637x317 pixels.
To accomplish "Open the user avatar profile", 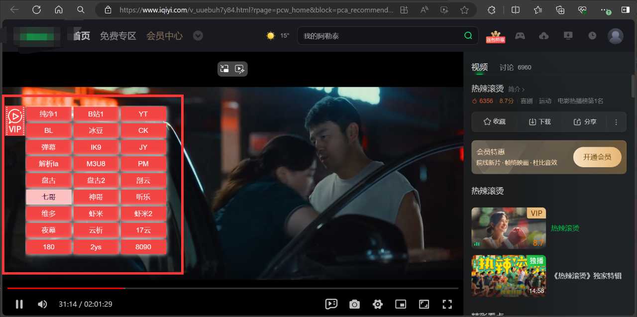I will (616, 36).
